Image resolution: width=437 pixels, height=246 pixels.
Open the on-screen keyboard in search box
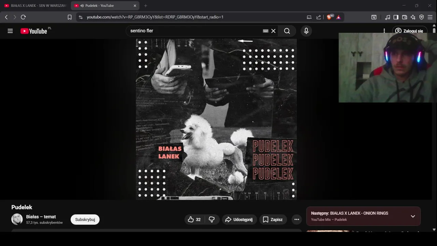266,31
